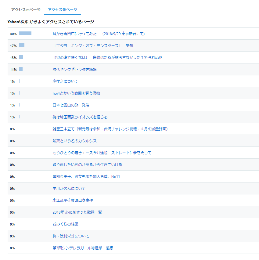Open 『谷の底で咲く花は』 article link
This screenshot has height=260, width=259.
click(107, 58)
